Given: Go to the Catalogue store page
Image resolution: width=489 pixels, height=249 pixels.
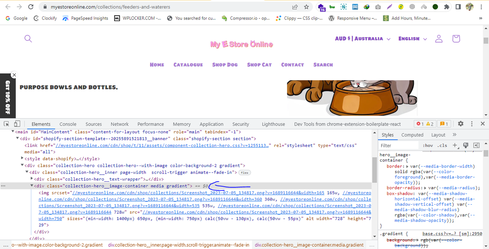Looking at the screenshot, I should pyautogui.click(x=188, y=65).
